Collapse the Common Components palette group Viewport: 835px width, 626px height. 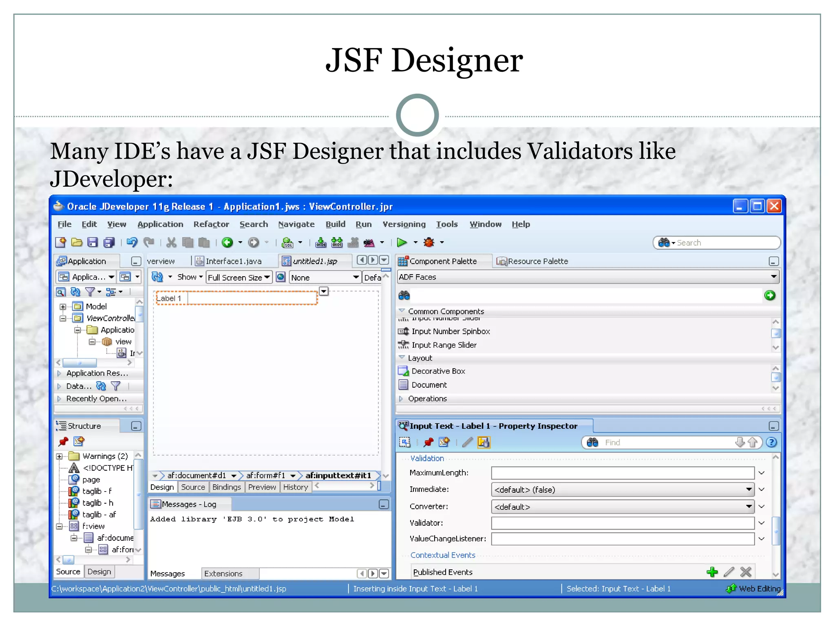[402, 311]
